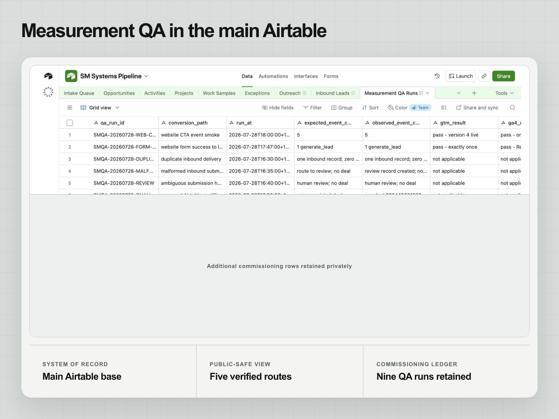Open the Inbound Leads table tab

point(332,93)
